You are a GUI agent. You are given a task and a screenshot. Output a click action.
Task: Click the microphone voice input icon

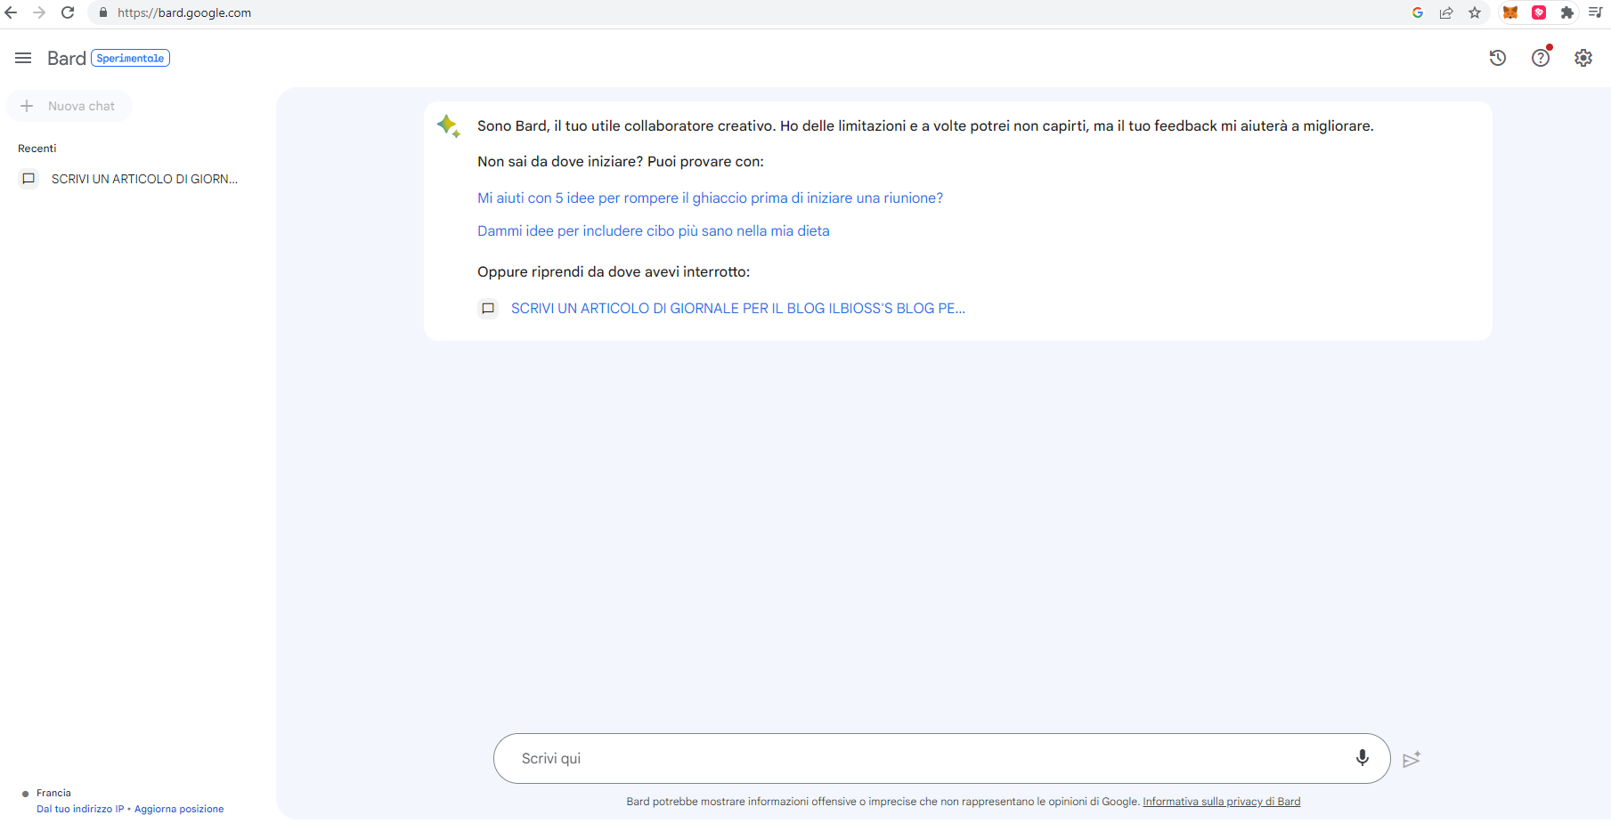[x=1362, y=758]
